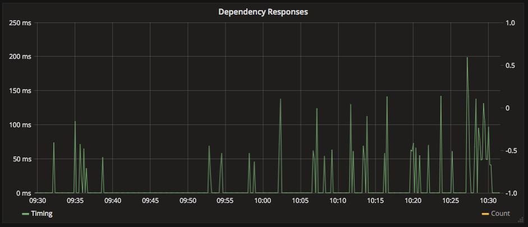Click the -1.0 right axis label

click(x=511, y=193)
